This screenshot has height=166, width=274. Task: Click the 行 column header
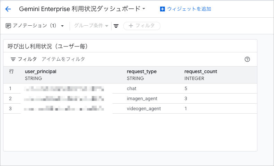click(11, 71)
